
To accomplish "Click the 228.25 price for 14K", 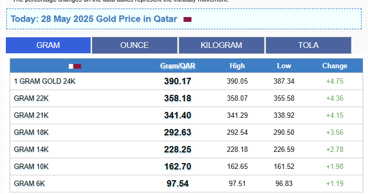I will pos(178,149).
